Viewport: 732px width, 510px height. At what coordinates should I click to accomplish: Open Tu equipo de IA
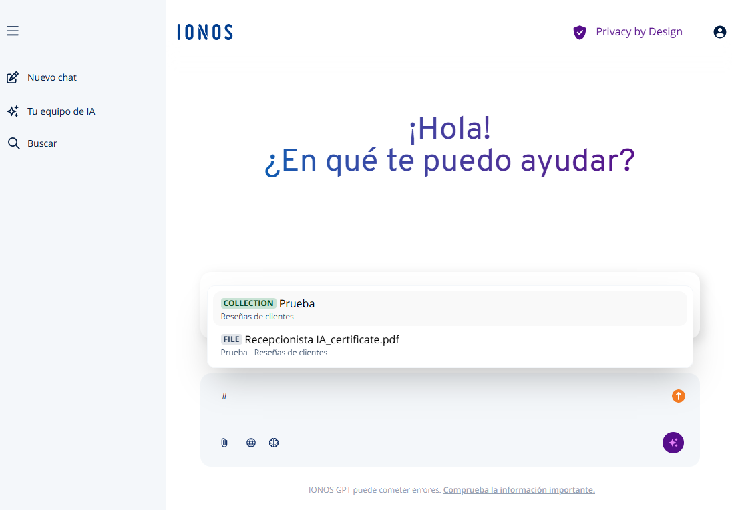(61, 111)
